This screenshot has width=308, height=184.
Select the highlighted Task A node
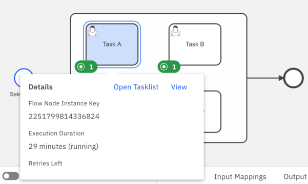pyautogui.click(x=112, y=44)
